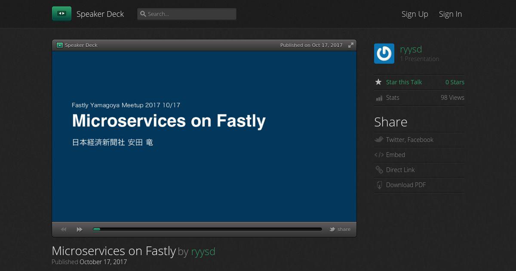Open the Sign In page

click(x=450, y=14)
